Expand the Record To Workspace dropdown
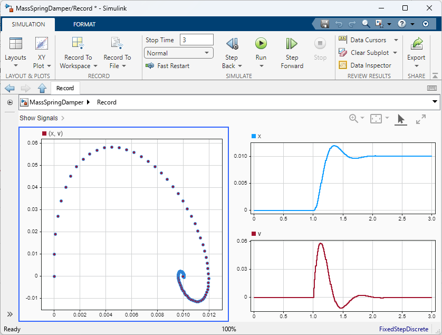This screenshot has height=335, width=442. tap(95, 66)
